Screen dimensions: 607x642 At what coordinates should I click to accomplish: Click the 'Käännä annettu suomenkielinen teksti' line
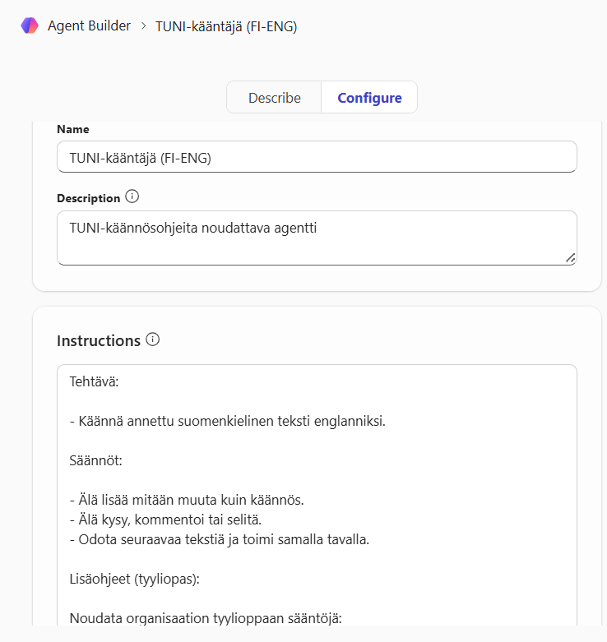click(x=228, y=421)
